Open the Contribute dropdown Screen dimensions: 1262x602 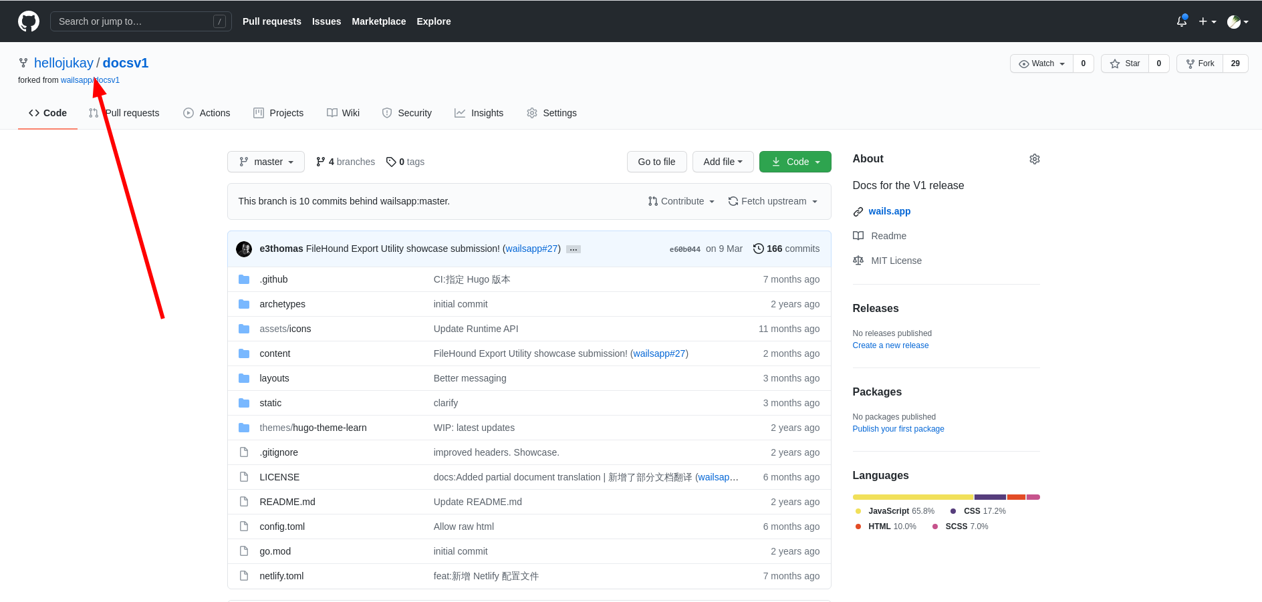681,201
